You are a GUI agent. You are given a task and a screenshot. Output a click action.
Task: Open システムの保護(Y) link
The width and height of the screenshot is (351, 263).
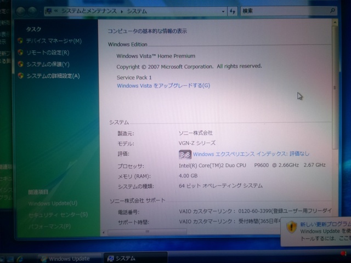click(x=48, y=65)
